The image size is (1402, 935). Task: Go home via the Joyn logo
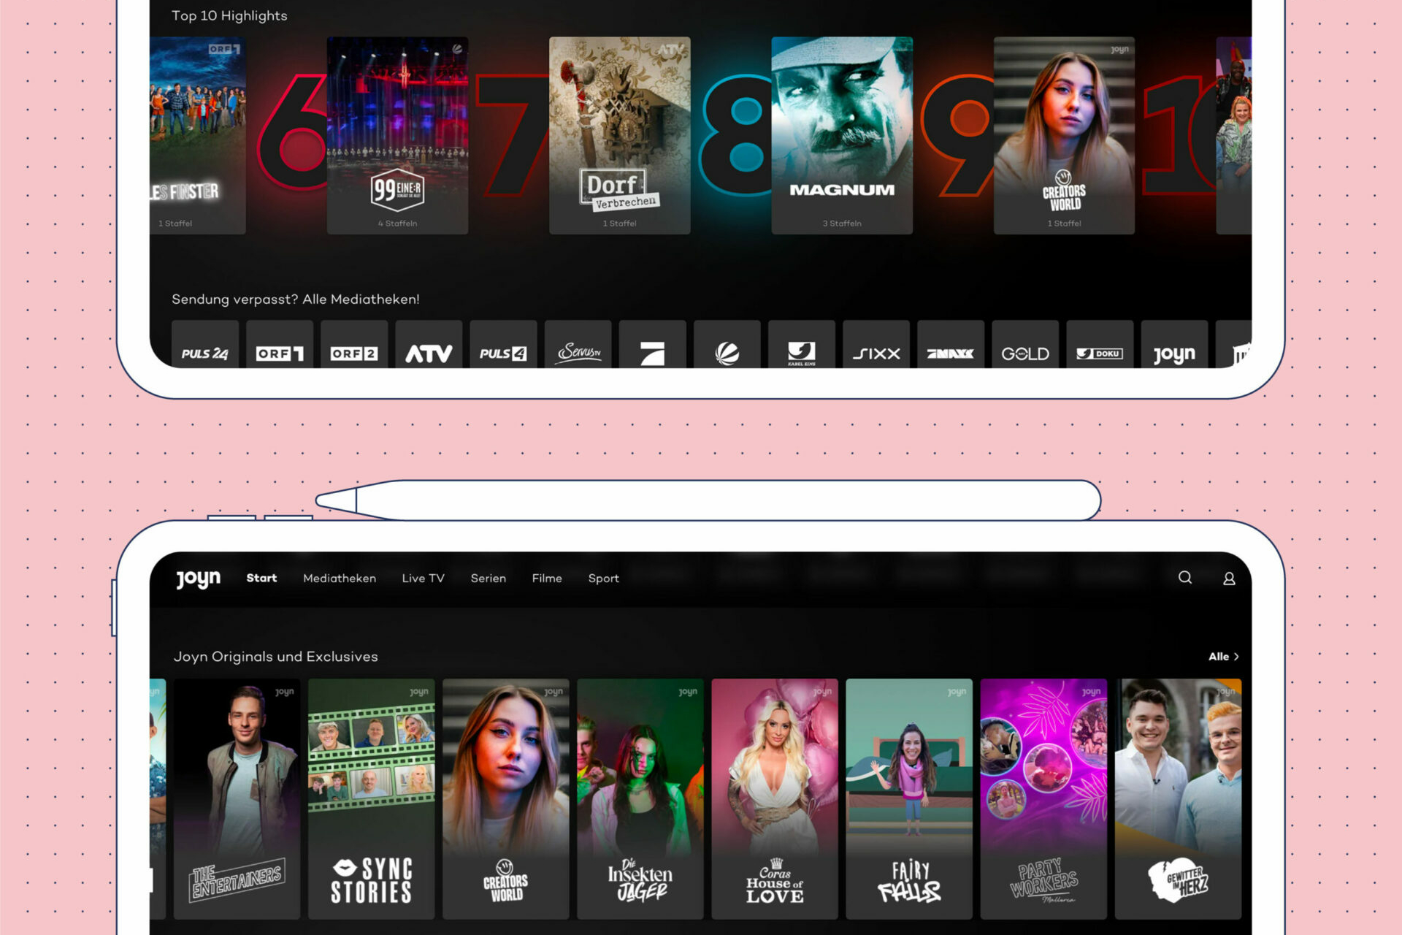coord(198,579)
